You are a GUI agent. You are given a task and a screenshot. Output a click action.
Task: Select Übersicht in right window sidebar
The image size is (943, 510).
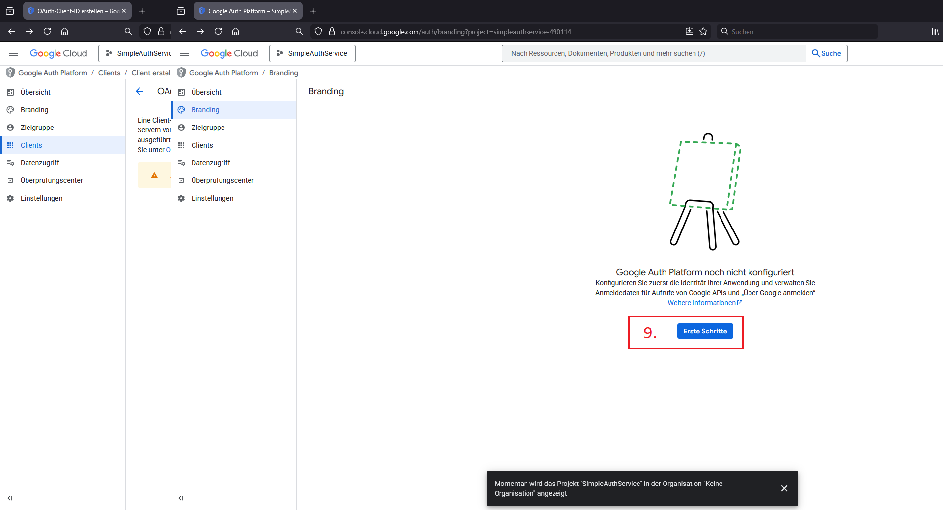(234, 92)
